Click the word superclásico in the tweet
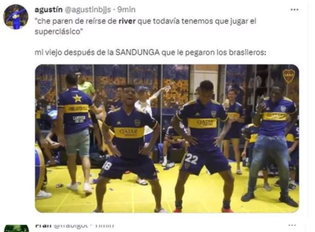 [x=58, y=31]
